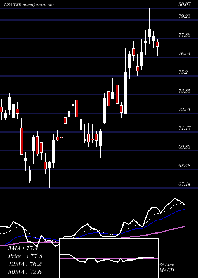Select the 67.14 price axis label

click(x=185, y=184)
